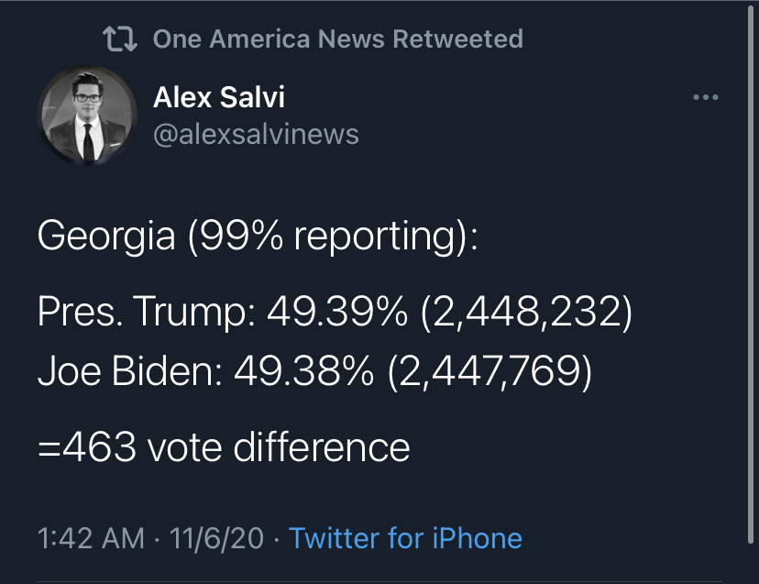759x584 pixels.
Task: Open the @alexsalvinews handle
Action: pyautogui.click(x=256, y=135)
